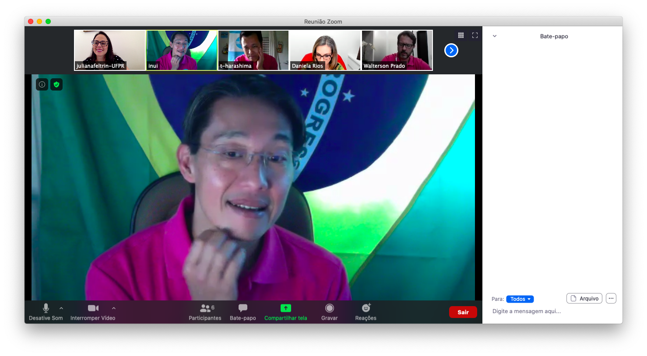This screenshot has width=647, height=356.
Task: Attach a file with Arquivo button
Action: point(584,298)
